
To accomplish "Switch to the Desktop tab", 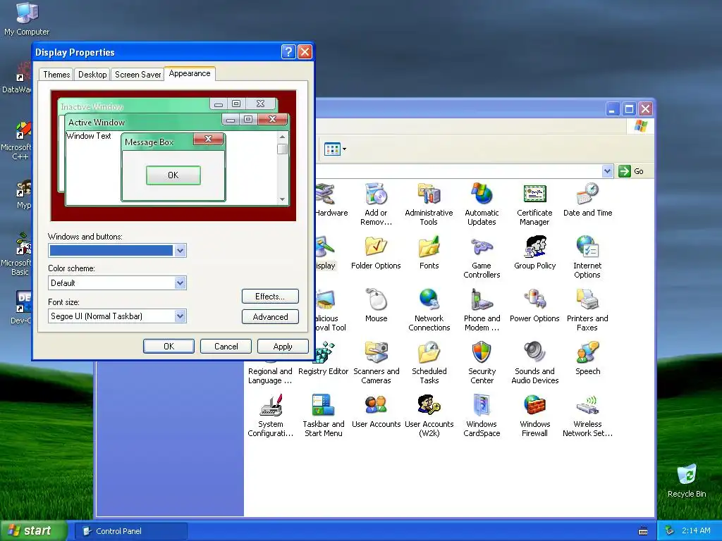I will (92, 75).
